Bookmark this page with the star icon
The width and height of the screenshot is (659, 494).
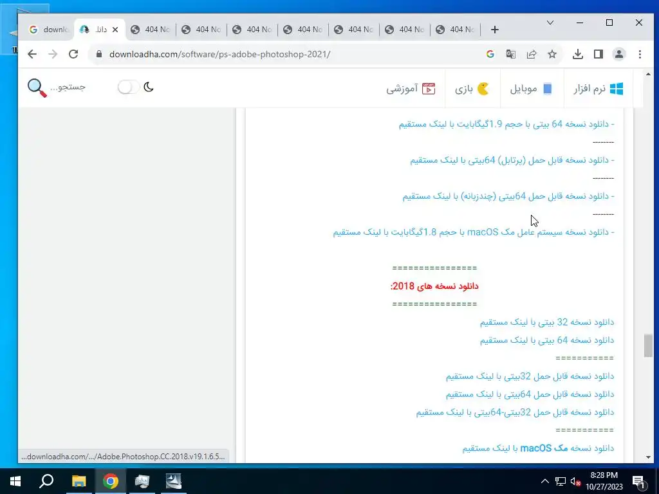coord(552,54)
